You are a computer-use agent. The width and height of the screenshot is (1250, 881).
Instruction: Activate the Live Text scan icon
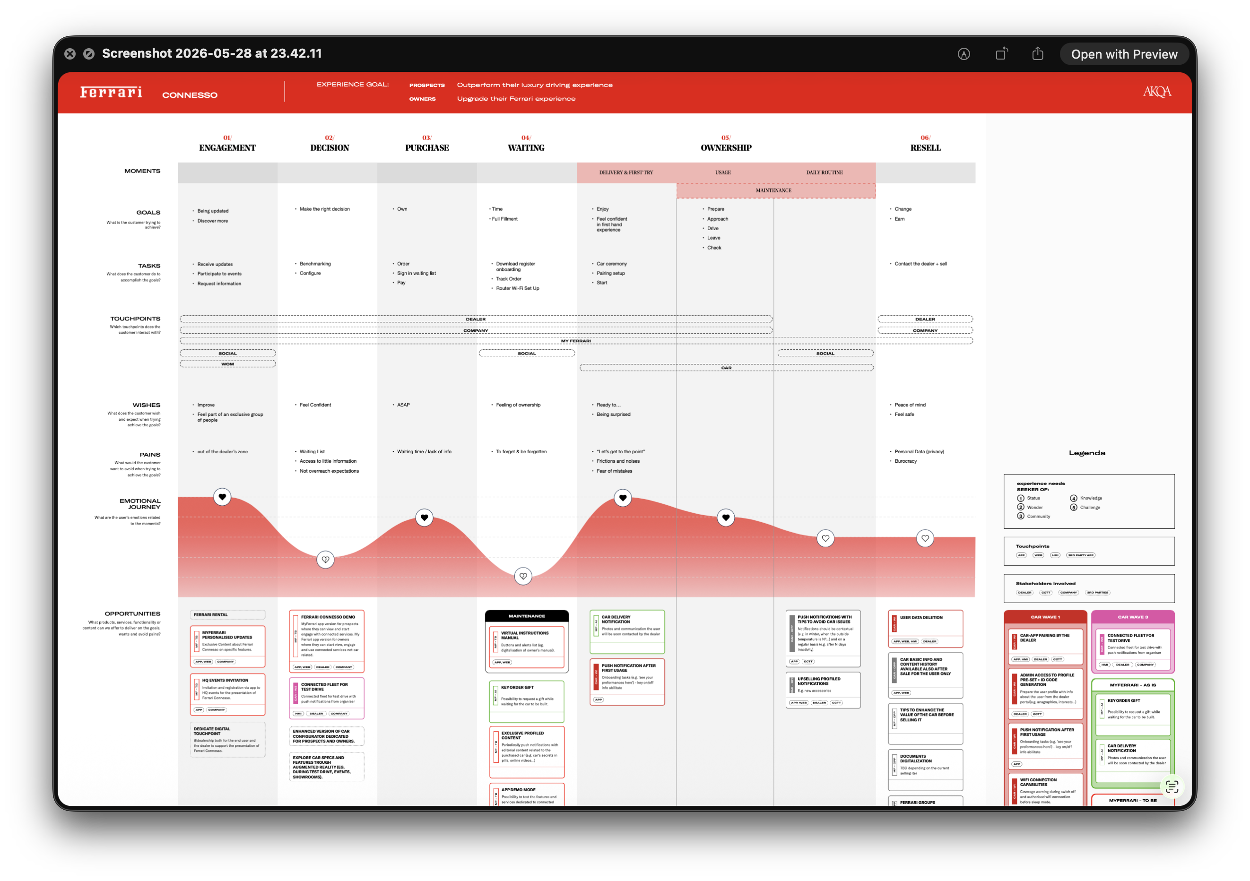(x=1172, y=786)
